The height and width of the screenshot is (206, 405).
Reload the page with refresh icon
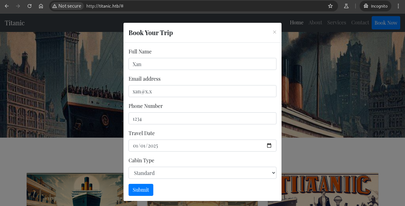pos(30,6)
